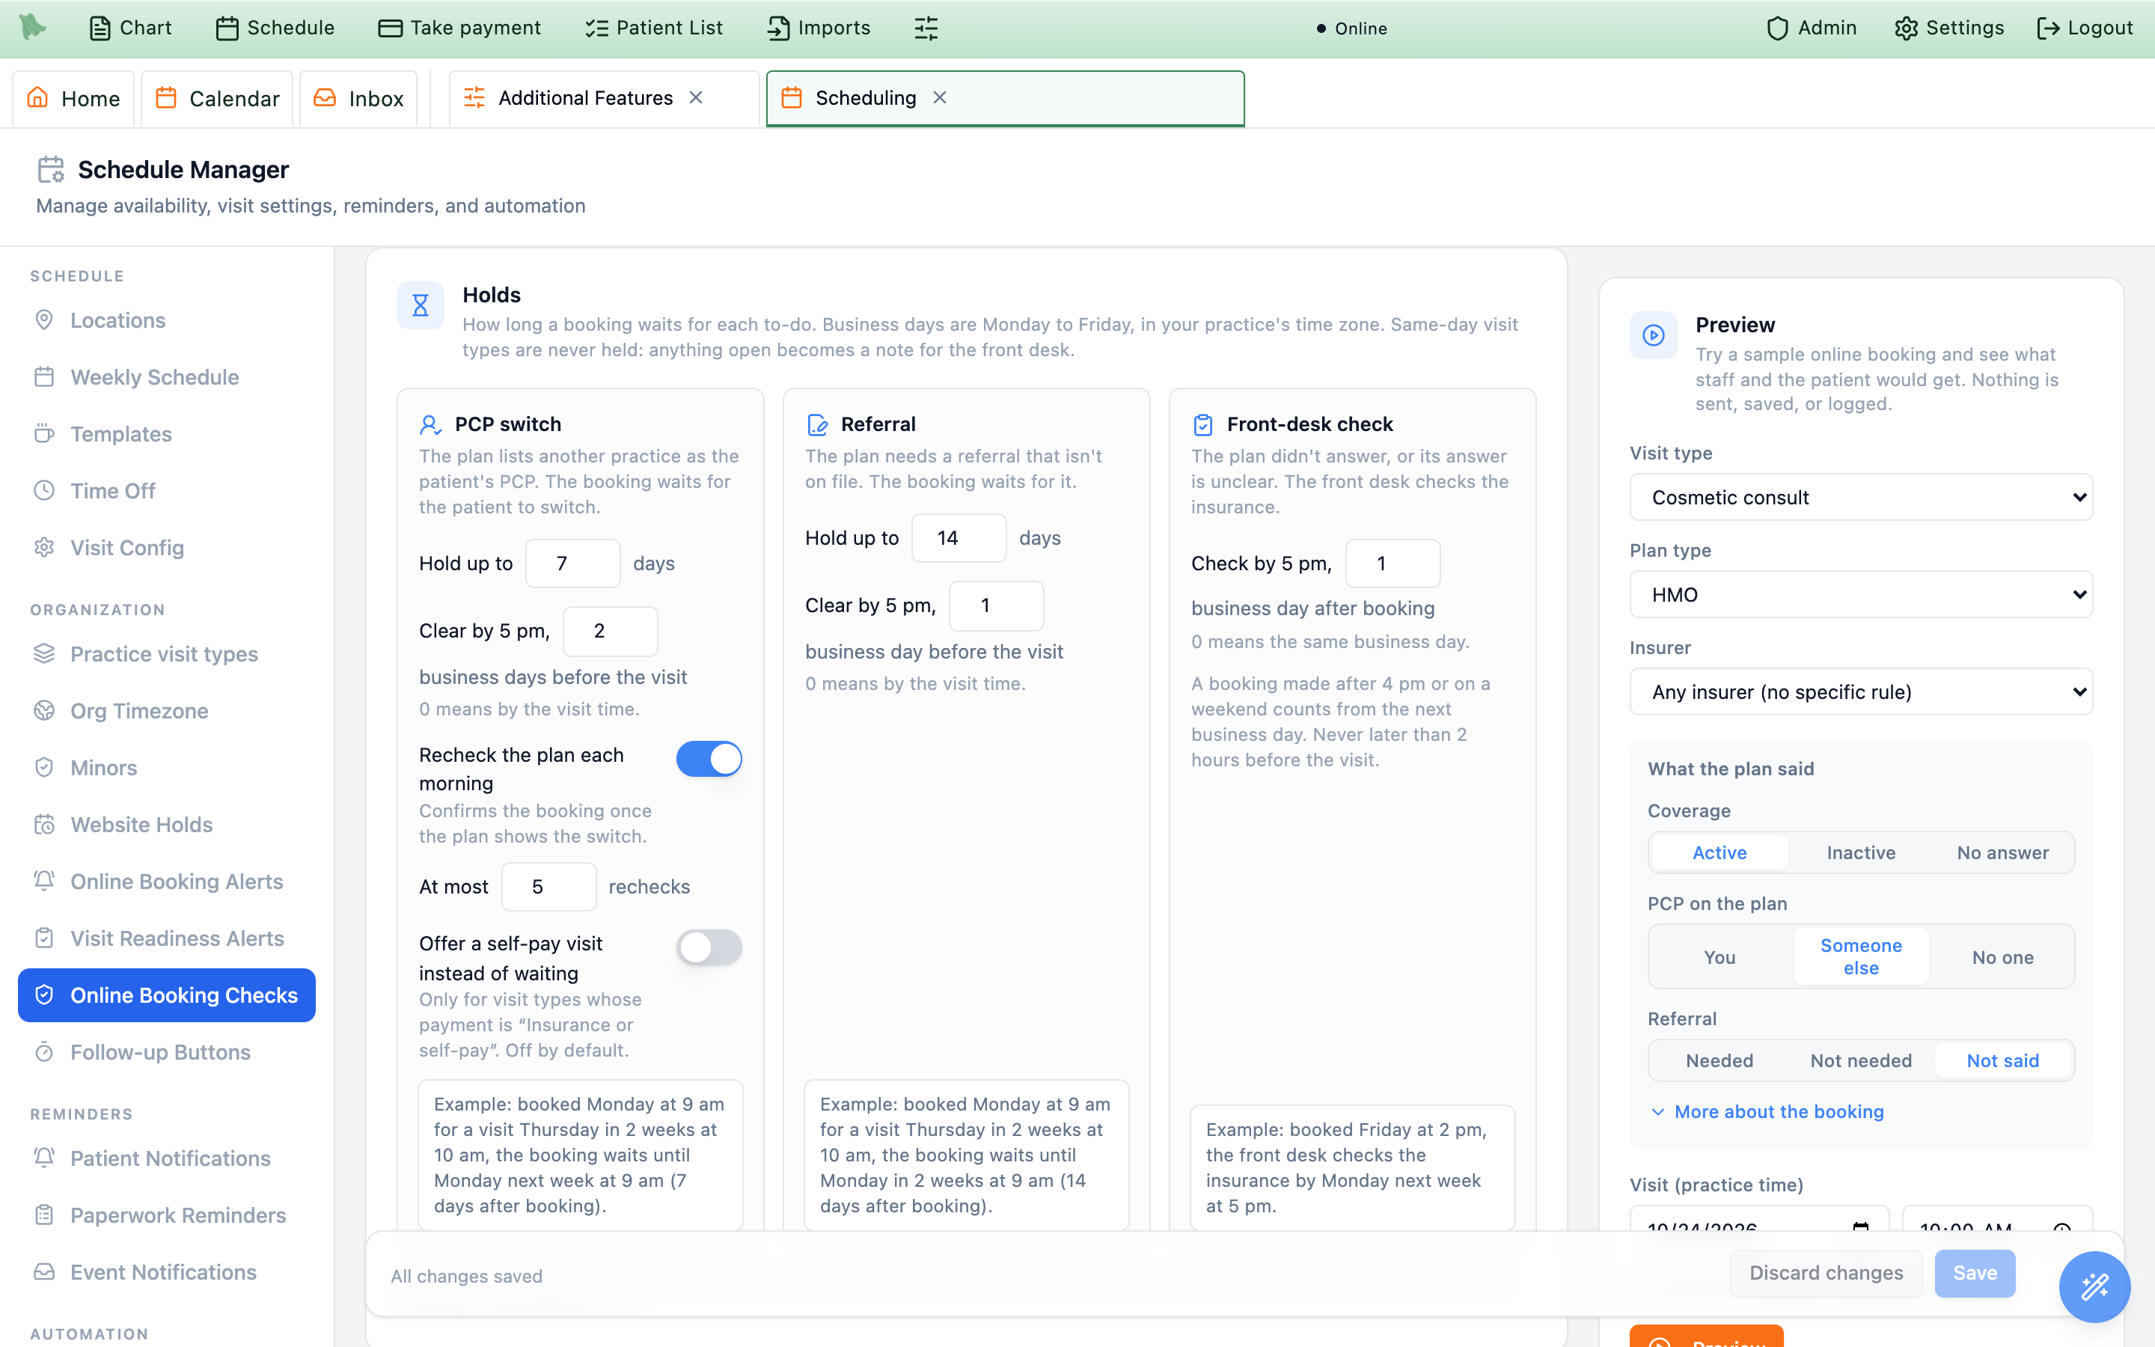Image resolution: width=2155 pixels, height=1347 pixels.
Task: Click the Referral Hold up to days field
Action: coord(959,538)
